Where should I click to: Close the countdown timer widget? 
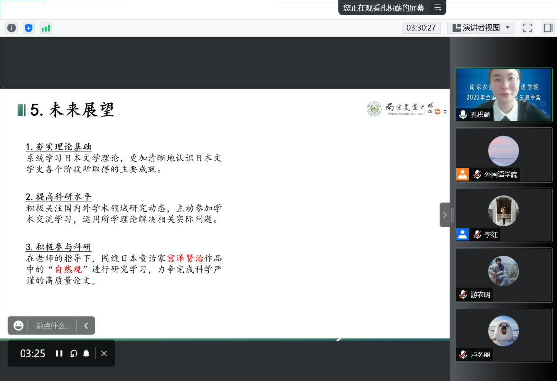point(104,353)
